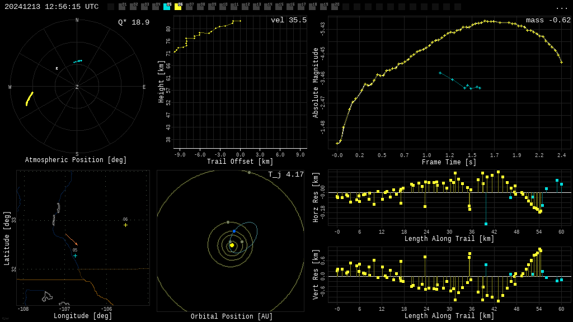Click the cyan station 05 cross on map
This screenshot has width=573, height=322.
pyautogui.click(x=75, y=256)
